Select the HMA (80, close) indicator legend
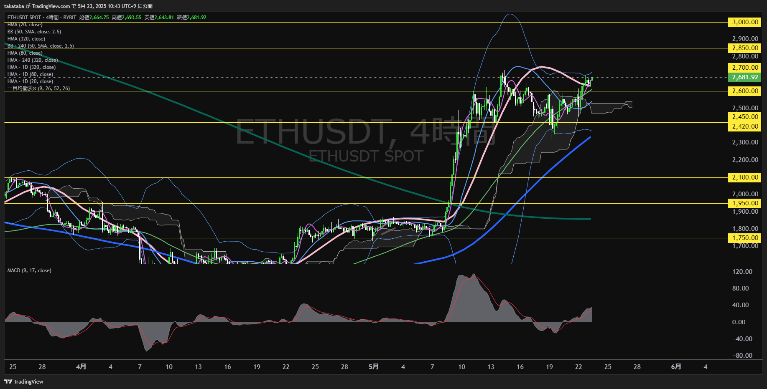The width and height of the screenshot is (767, 389). pos(25,53)
